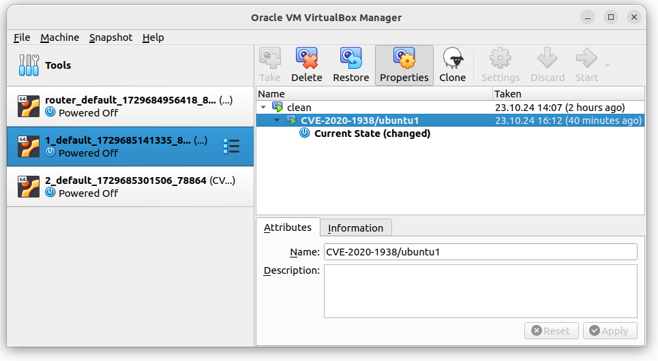
Task: Click the Current State power icon
Action: point(304,134)
